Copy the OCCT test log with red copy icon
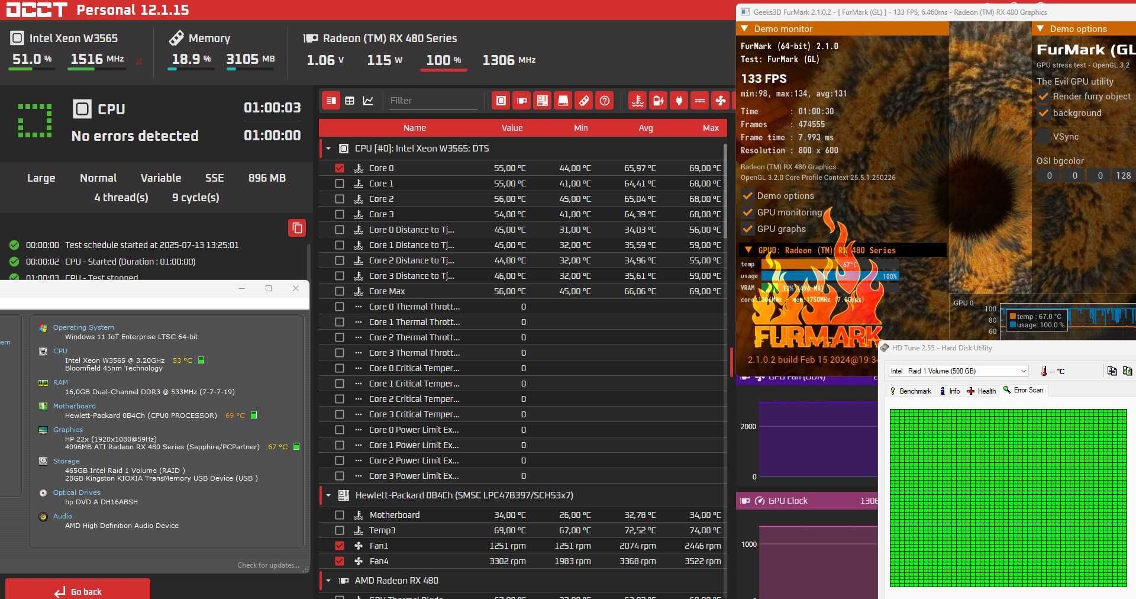The height and width of the screenshot is (599, 1136). click(x=297, y=228)
